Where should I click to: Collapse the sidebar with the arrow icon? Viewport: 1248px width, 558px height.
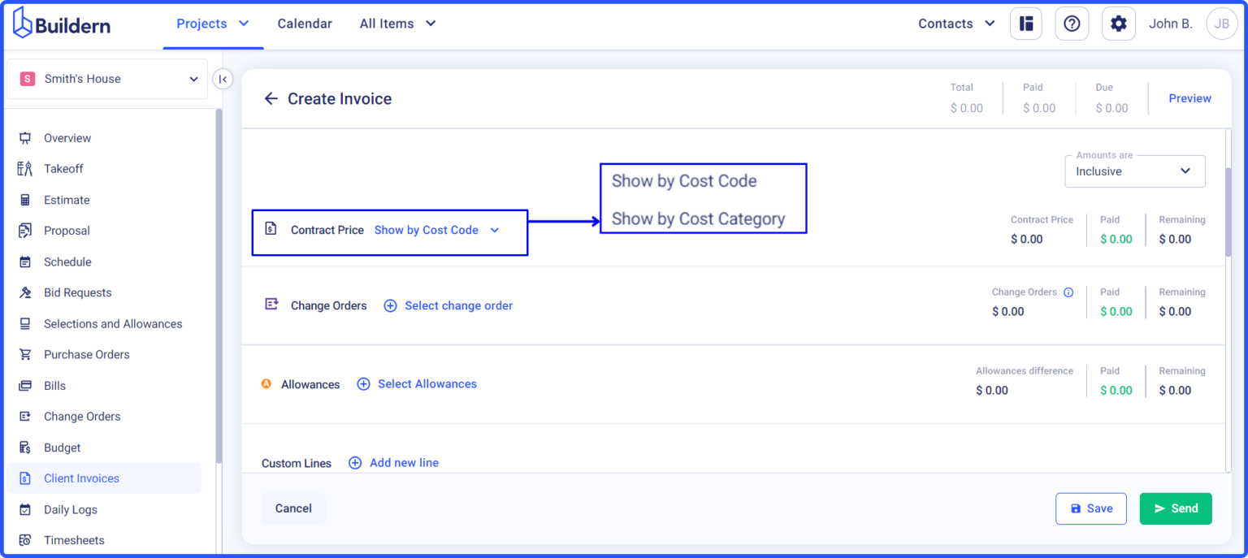pyautogui.click(x=223, y=79)
